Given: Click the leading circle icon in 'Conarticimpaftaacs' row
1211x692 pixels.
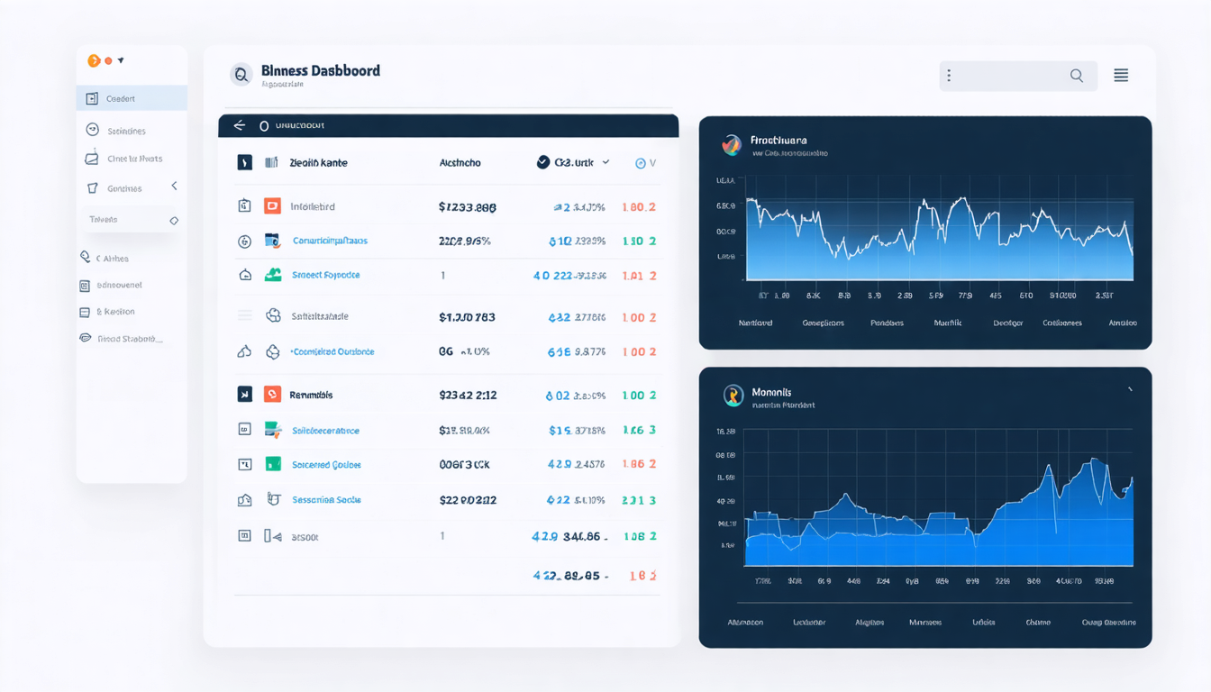Looking at the screenshot, I should (x=244, y=241).
